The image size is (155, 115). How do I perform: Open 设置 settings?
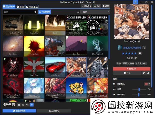click(x=106, y=6)
